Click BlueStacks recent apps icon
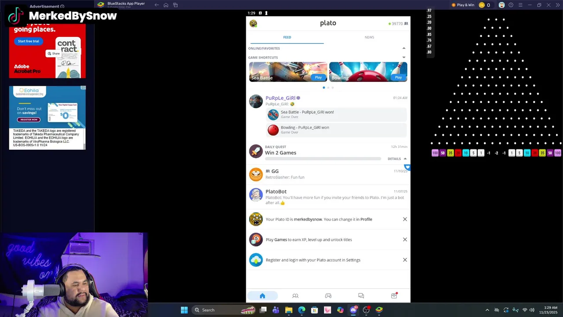 pos(175,5)
